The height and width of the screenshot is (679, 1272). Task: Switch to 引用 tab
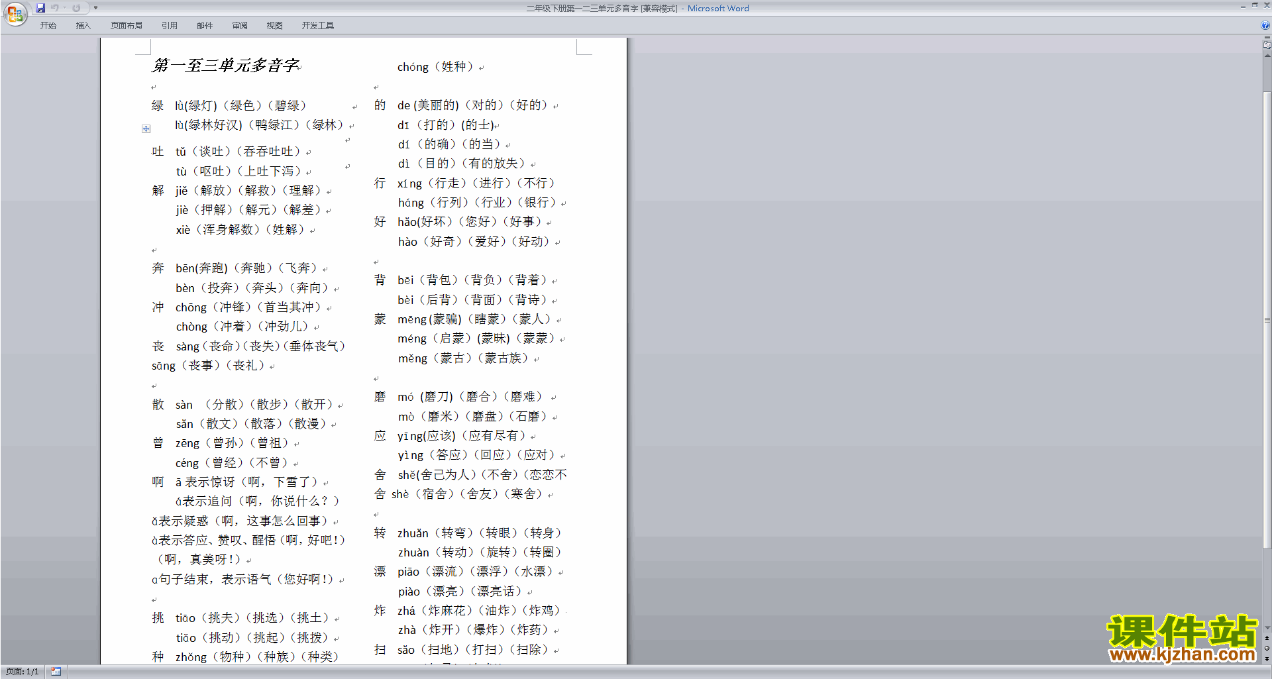coord(170,26)
